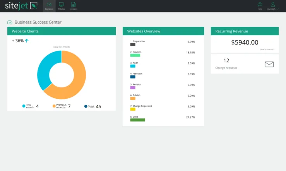Click the '3. Audit' label
This screenshot has height=171, width=286.
pos(134,63)
